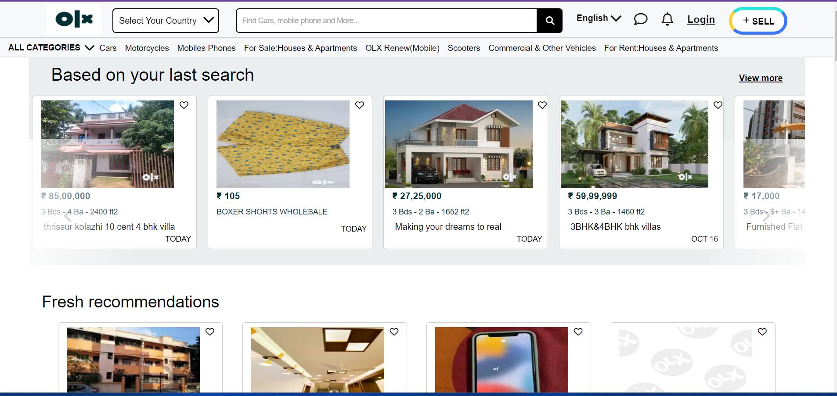Viewport: 837px width, 396px height.
Task: Click the search magnifier button
Action: pyautogui.click(x=549, y=21)
